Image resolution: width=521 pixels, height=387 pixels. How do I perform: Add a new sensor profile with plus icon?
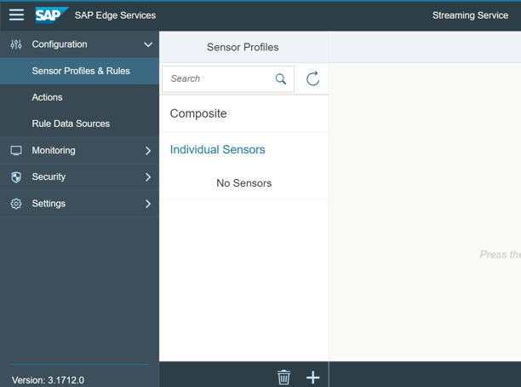point(313,378)
